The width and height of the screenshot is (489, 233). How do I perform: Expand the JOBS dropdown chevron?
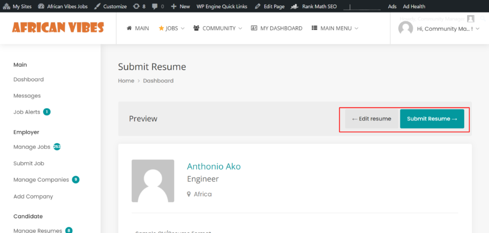pyautogui.click(x=183, y=28)
